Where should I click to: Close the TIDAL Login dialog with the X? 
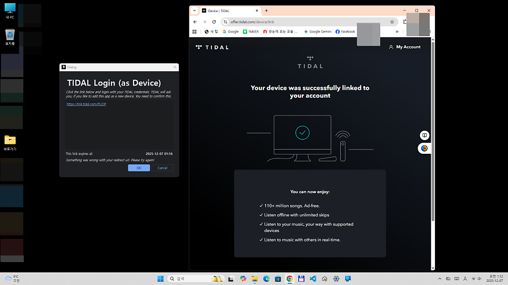pyautogui.click(x=175, y=67)
